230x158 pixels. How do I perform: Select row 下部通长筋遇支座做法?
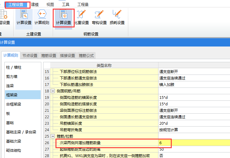point(104,78)
